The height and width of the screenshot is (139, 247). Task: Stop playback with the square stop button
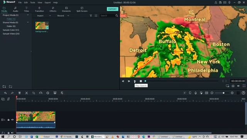pyautogui.click(x=140, y=81)
